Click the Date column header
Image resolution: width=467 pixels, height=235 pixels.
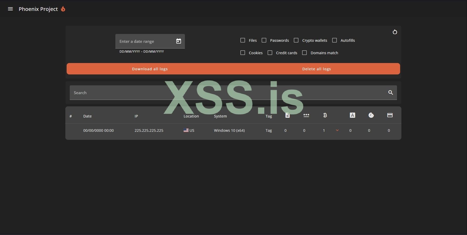tap(87, 116)
